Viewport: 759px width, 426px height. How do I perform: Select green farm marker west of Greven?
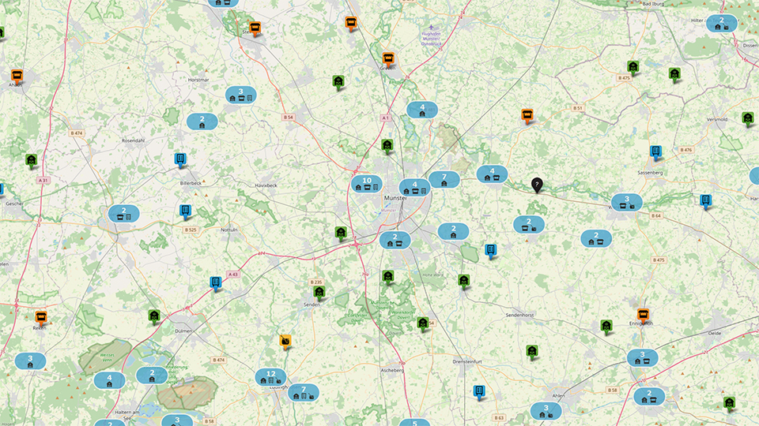pyautogui.click(x=338, y=82)
